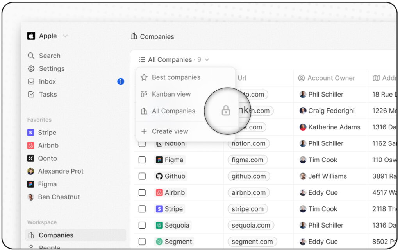
Task: Select Companies in Workspace sidebar
Action: pos(75,235)
